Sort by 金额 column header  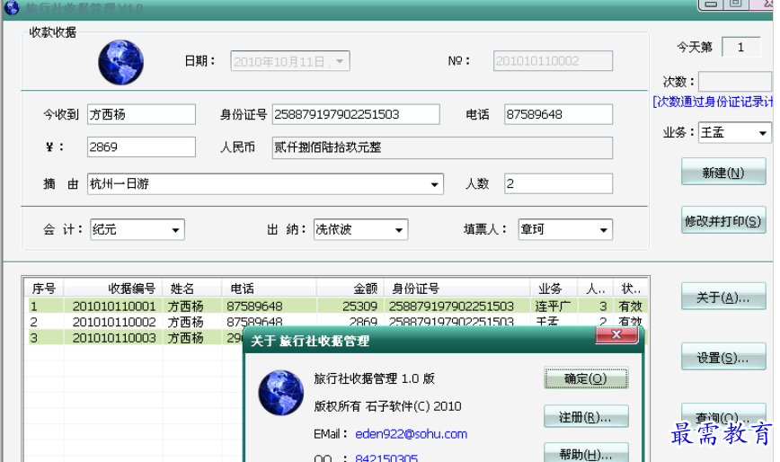coord(349,289)
